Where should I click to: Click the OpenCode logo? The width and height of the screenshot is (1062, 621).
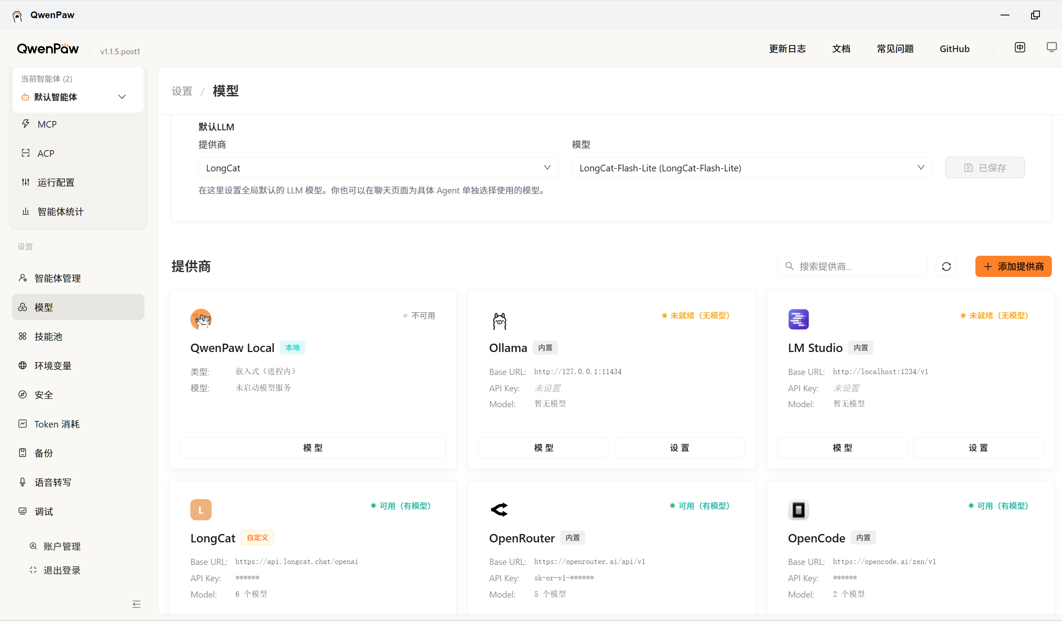pyautogui.click(x=799, y=510)
